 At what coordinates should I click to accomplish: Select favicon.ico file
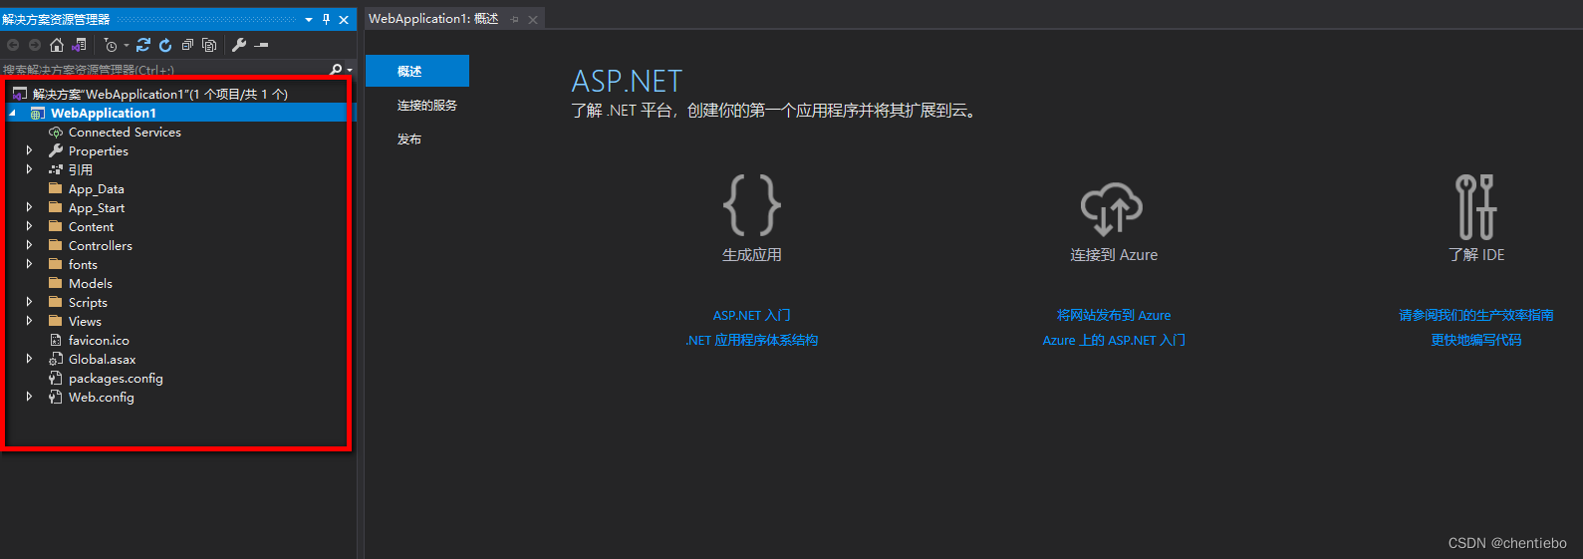click(99, 340)
